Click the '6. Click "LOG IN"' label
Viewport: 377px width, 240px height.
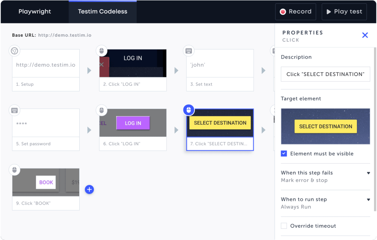tap(122, 143)
